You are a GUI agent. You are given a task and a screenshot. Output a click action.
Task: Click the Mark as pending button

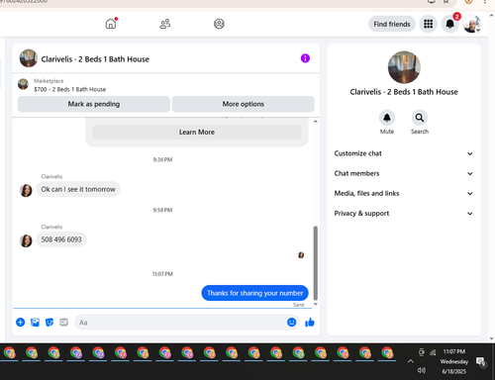point(94,104)
